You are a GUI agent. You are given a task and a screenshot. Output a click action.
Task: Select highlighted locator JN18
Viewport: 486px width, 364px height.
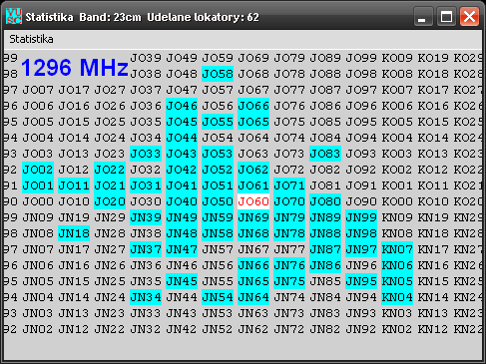(74, 233)
